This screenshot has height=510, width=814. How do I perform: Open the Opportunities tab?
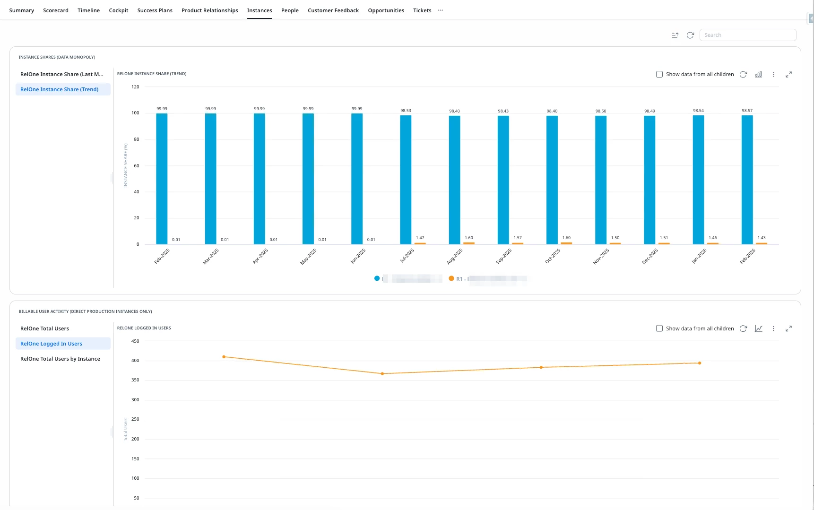click(x=386, y=10)
